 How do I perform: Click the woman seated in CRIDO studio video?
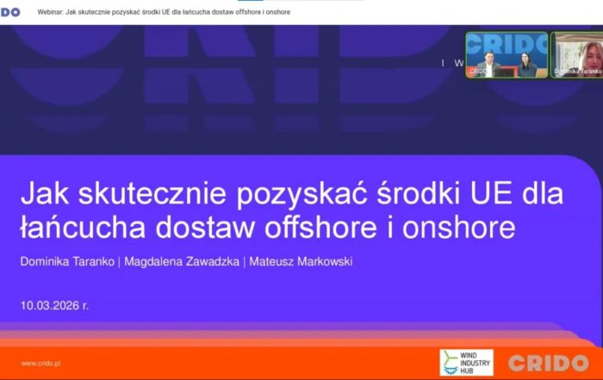525,64
